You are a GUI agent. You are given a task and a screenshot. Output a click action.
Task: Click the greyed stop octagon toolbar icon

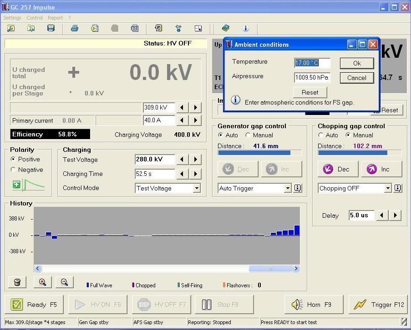(115, 28)
